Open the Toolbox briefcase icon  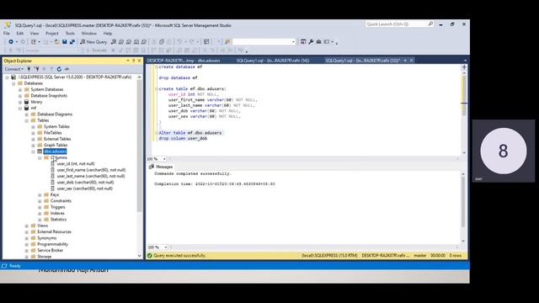(x=318, y=41)
